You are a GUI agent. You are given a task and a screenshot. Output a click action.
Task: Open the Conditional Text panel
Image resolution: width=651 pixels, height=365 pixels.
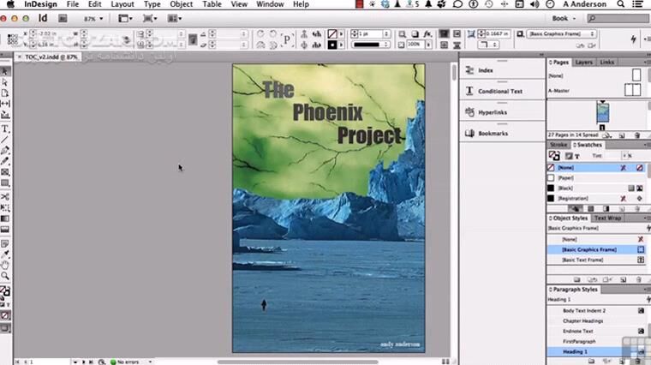tap(499, 91)
